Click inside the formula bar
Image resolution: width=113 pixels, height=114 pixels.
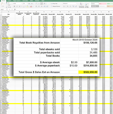click(x=64, y=9)
